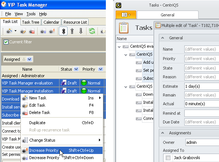Open the Priority column filter dropdown
Screen dimensions: 219x162
coord(100,69)
